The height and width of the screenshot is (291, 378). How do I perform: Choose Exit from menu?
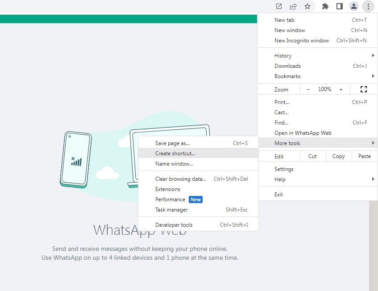[318, 194]
